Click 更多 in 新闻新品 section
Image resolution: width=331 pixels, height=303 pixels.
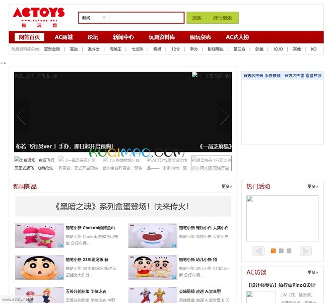(x=227, y=186)
